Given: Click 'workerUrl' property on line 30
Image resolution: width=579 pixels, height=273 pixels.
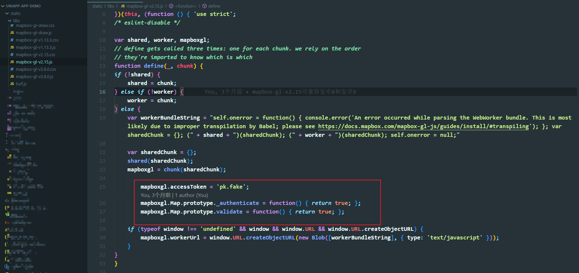Looking at the screenshot, I should pyautogui.click(x=185, y=237).
